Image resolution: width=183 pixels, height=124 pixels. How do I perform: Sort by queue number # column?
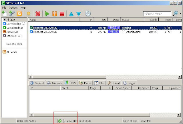pos(86,20)
